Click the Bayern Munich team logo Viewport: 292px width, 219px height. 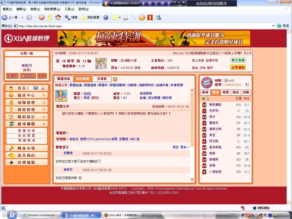coord(207,83)
